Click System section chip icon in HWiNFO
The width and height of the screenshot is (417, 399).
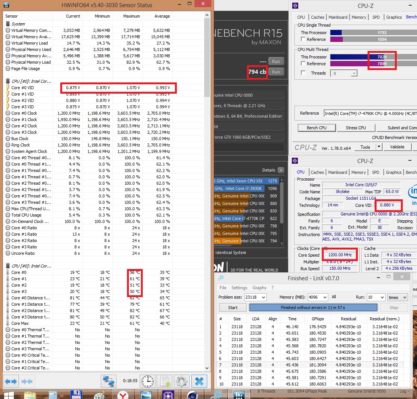tap(8, 24)
